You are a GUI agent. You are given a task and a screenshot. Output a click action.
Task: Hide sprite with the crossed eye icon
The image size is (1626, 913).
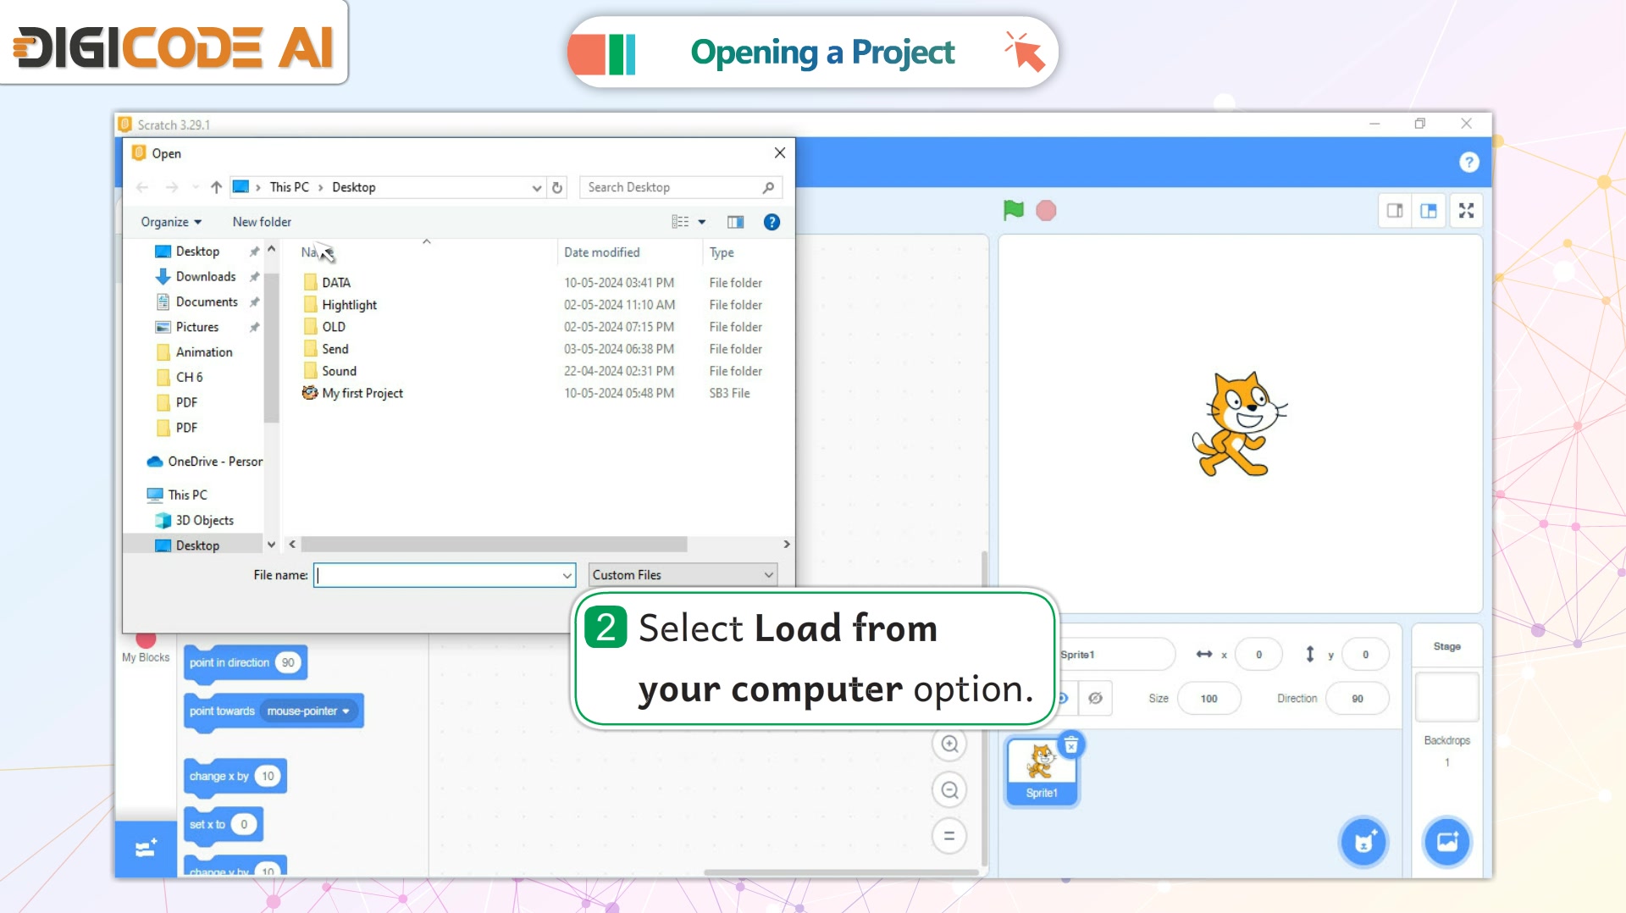[1095, 699]
